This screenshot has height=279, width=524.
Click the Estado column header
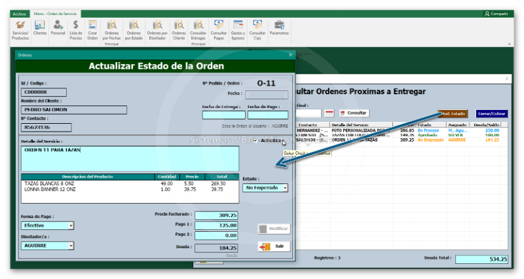pos(431,124)
